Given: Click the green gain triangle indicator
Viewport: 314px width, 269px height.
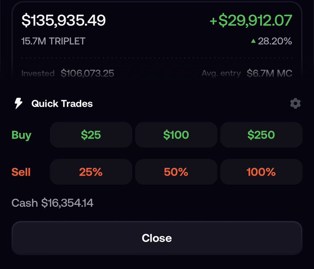Looking at the screenshot, I should [x=254, y=41].
